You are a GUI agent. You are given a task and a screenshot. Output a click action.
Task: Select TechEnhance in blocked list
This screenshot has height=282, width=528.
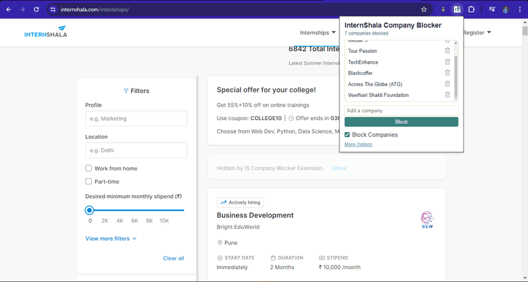click(x=363, y=62)
